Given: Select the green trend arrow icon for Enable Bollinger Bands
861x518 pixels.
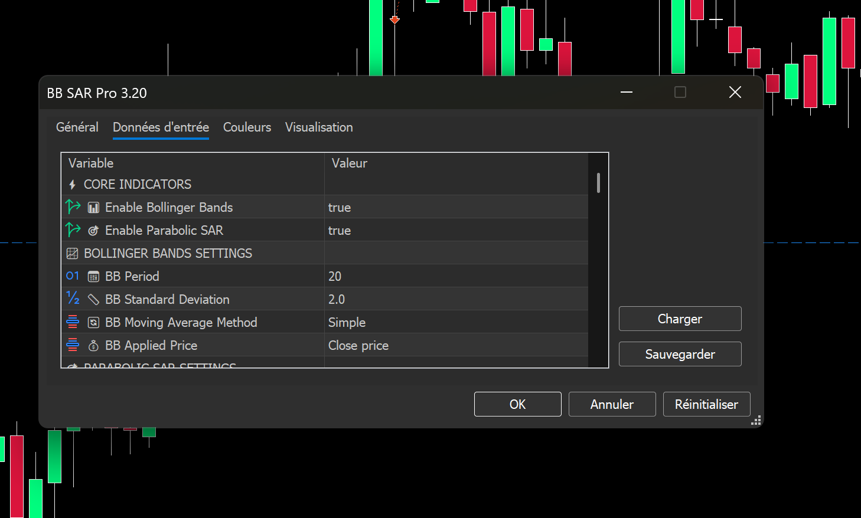Looking at the screenshot, I should click(x=73, y=207).
